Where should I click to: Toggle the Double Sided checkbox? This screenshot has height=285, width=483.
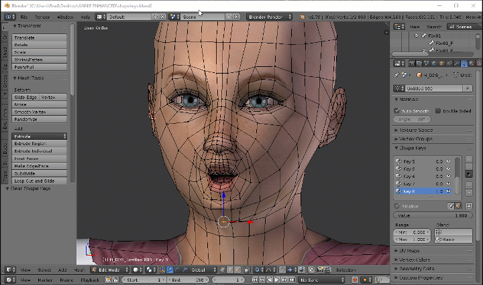(x=439, y=110)
